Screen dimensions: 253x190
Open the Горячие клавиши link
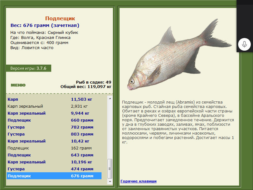coord(139,181)
